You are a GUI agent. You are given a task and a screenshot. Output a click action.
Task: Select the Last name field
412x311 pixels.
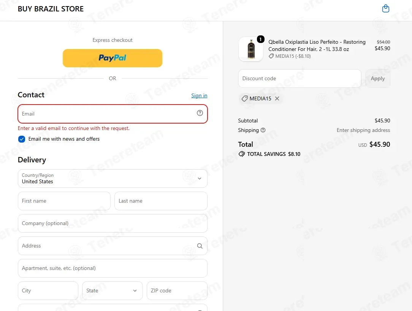coord(161,201)
